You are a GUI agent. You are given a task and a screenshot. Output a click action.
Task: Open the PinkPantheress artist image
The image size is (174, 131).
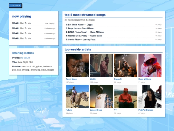click(x=150, y=96)
